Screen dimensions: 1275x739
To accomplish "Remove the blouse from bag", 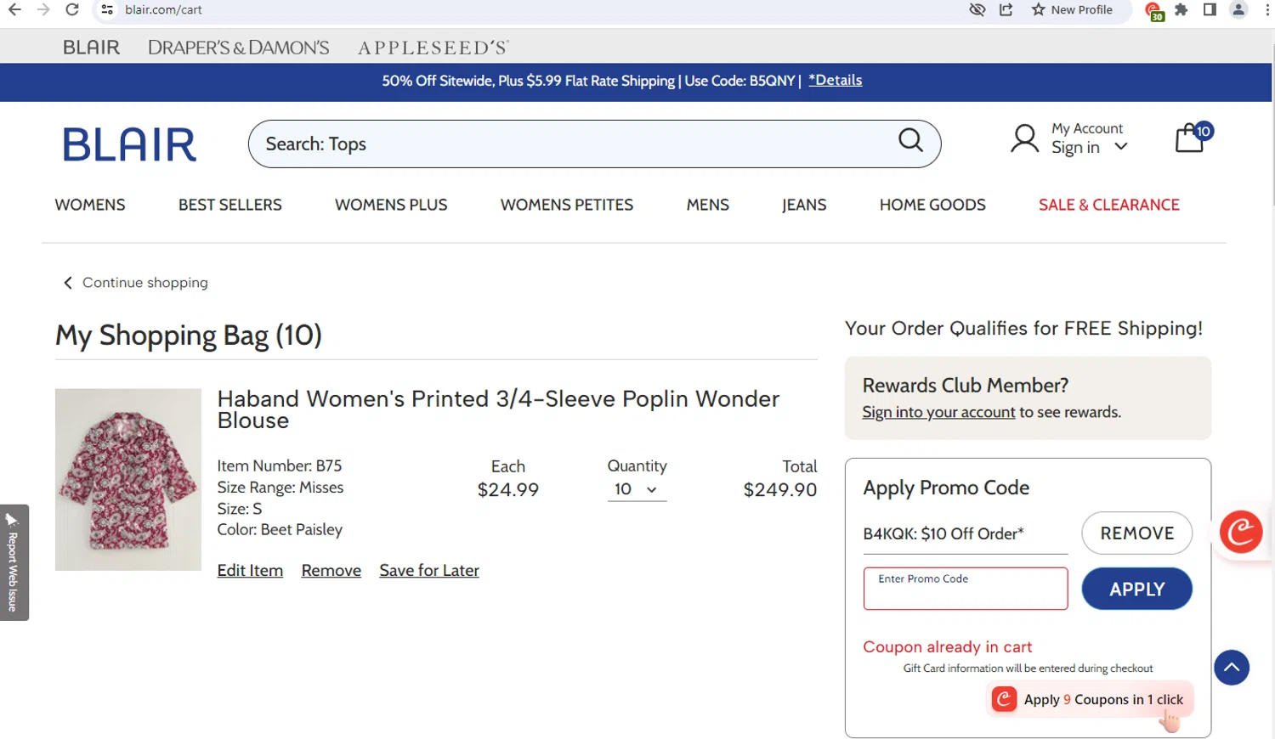I will (331, 571).
